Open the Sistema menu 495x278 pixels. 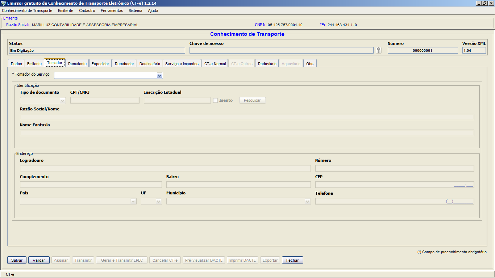click(136, 10)
